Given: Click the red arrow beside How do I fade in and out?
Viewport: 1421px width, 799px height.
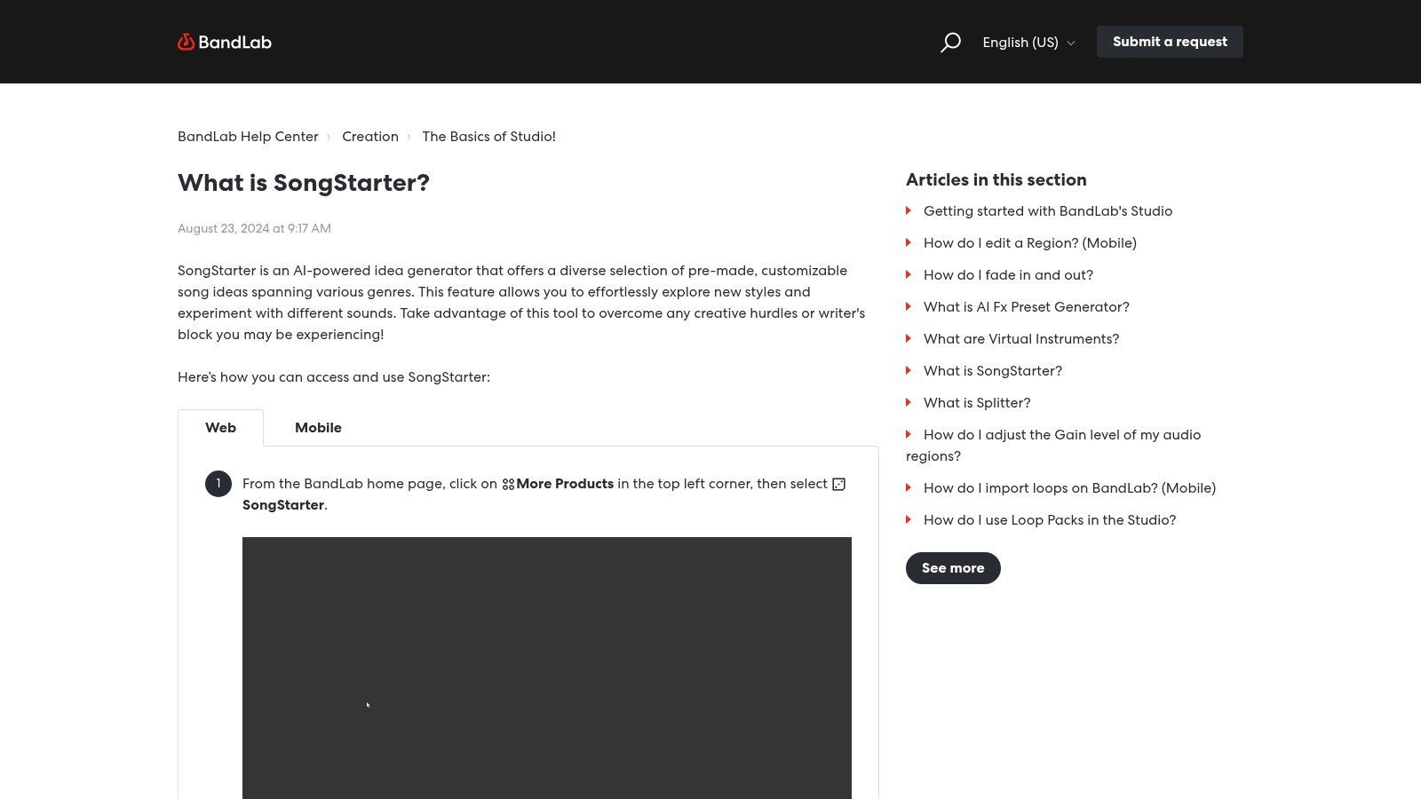Looking at the screenshot, I should click(909, 274).
